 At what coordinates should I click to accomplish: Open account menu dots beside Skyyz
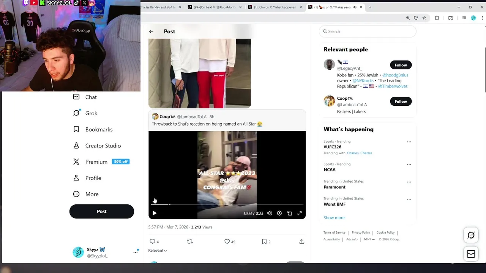point(136,252)
